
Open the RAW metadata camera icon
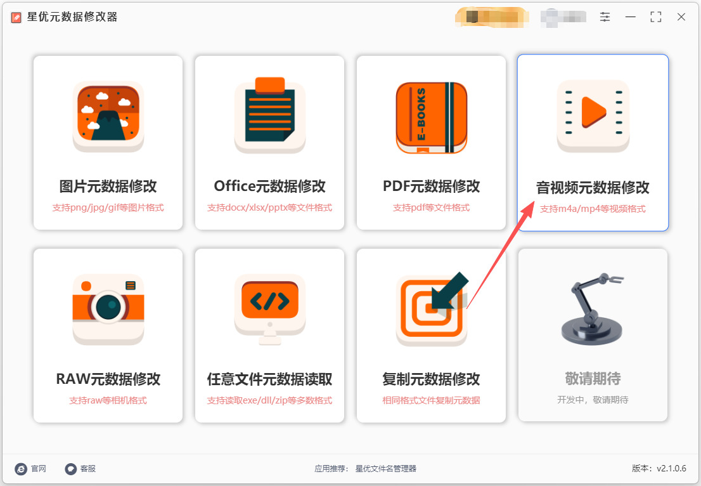click(x=108, y=310)
